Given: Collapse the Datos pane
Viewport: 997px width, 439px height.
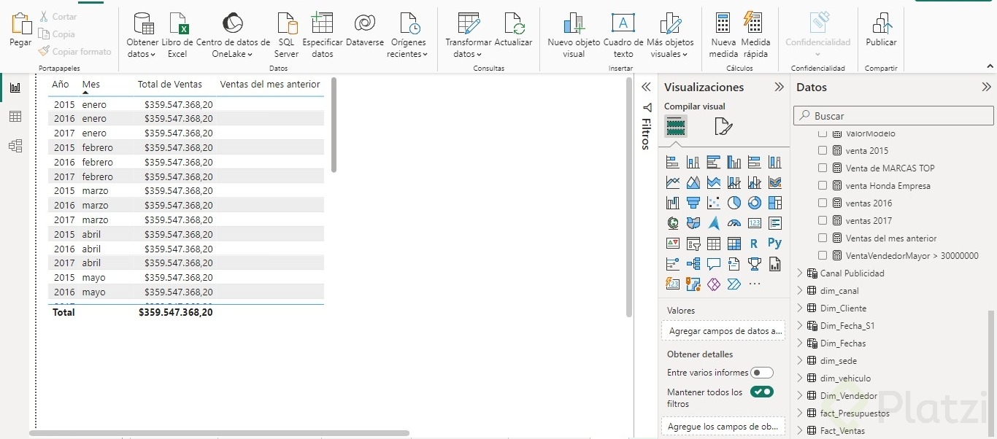Looking at the screenshot, I should click(987, 87).
